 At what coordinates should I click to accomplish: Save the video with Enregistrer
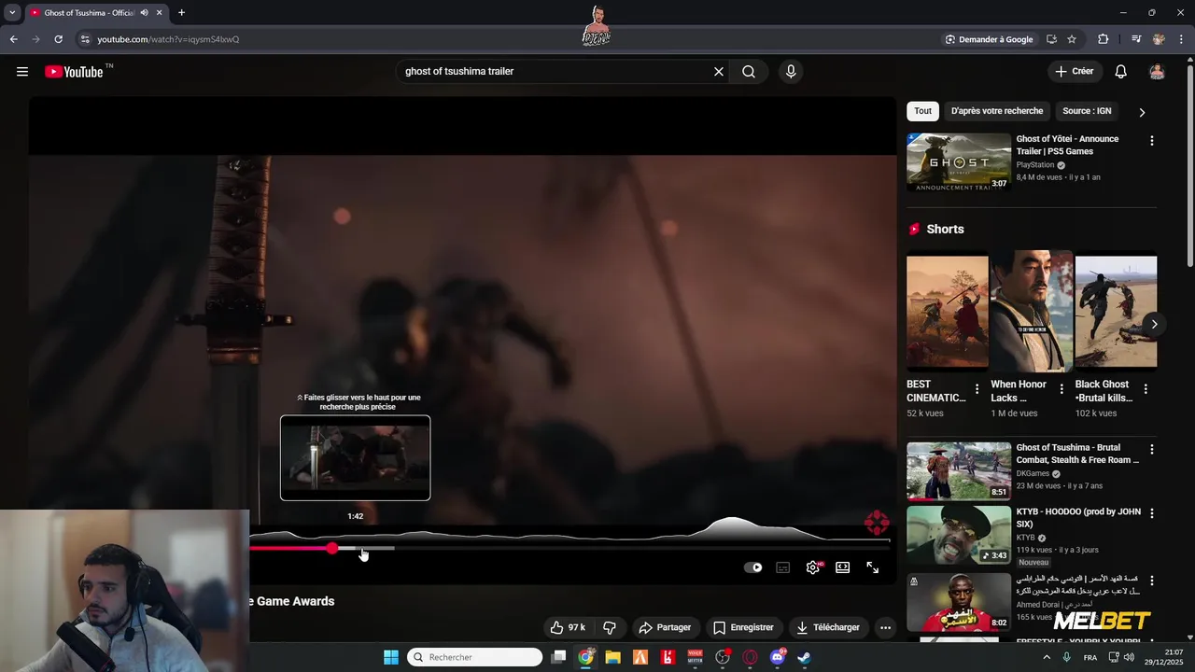[743, 627]
